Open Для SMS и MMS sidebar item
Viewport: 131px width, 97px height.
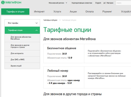[22, 59]
